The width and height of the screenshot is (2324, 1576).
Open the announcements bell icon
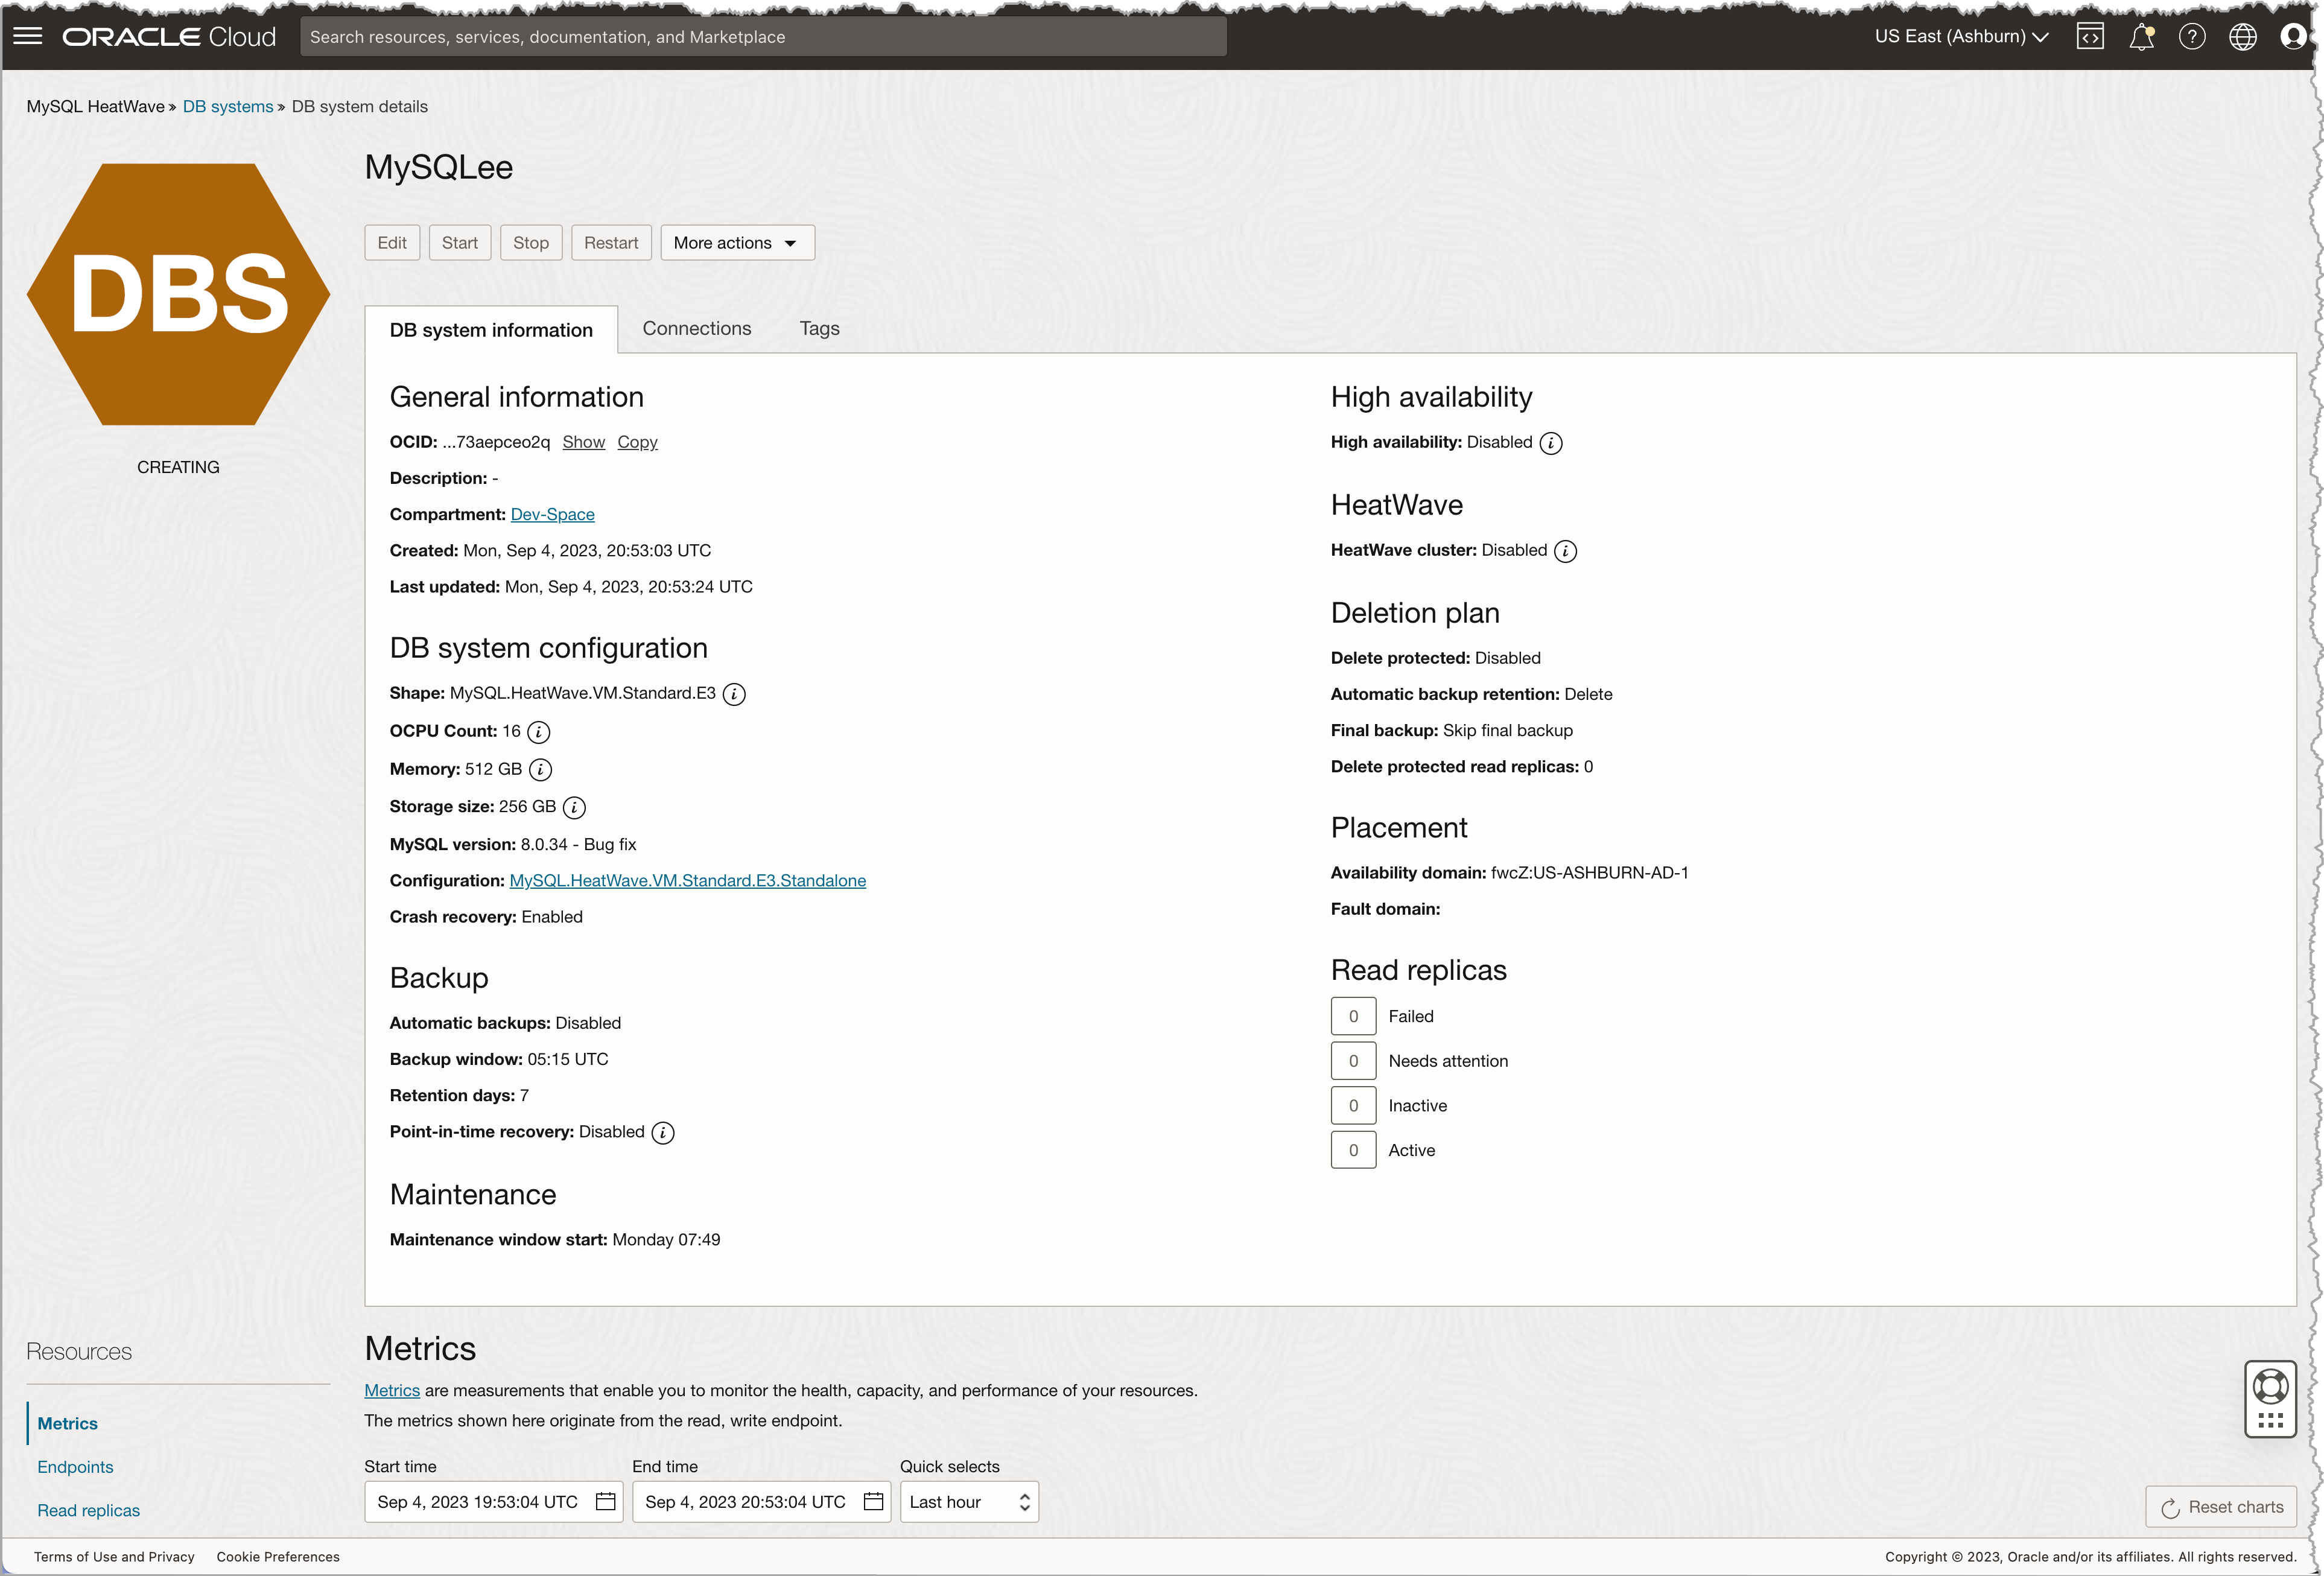[2141, 37]
